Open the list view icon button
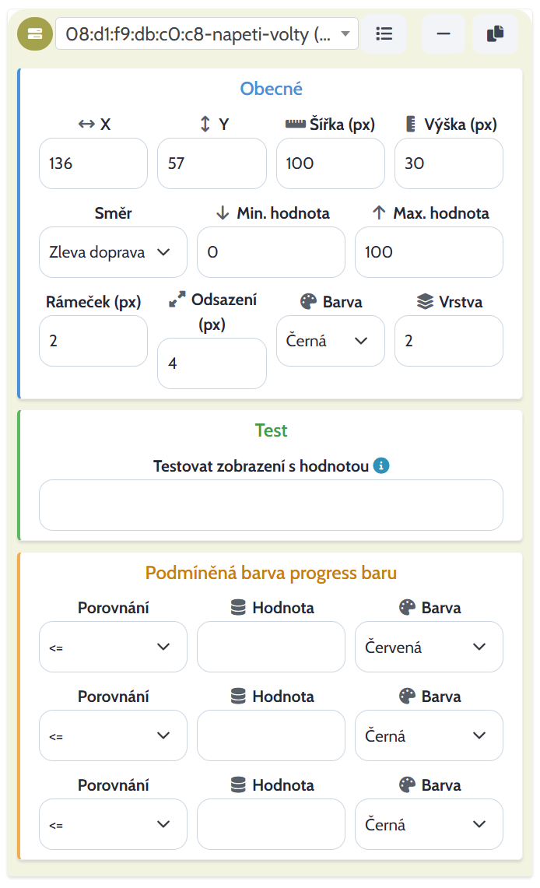 [384, 34]
